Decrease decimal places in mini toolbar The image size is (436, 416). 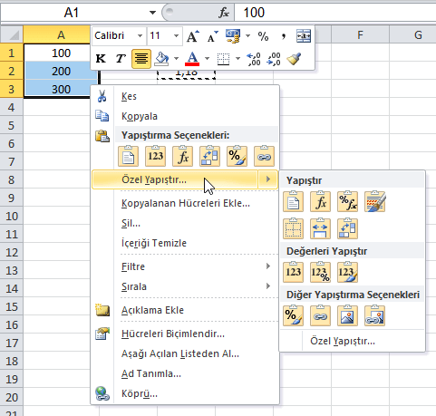[273, 59]
